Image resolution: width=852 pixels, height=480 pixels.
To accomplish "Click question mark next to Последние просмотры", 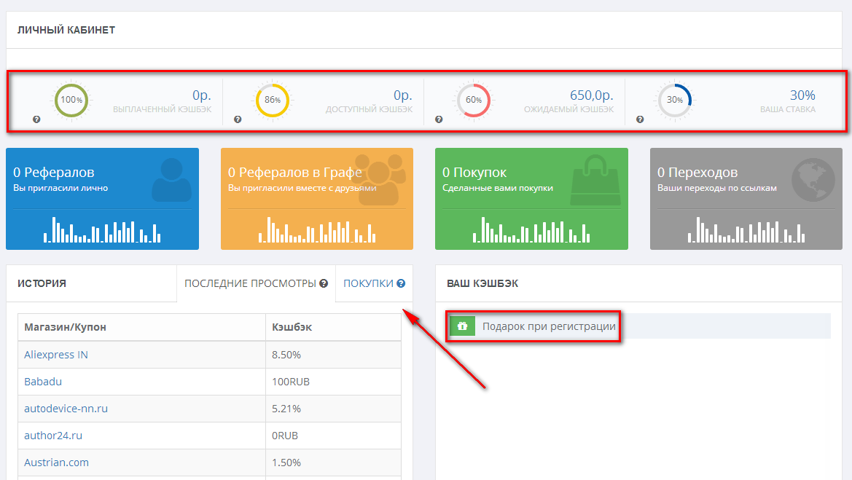I will (324, 283).
